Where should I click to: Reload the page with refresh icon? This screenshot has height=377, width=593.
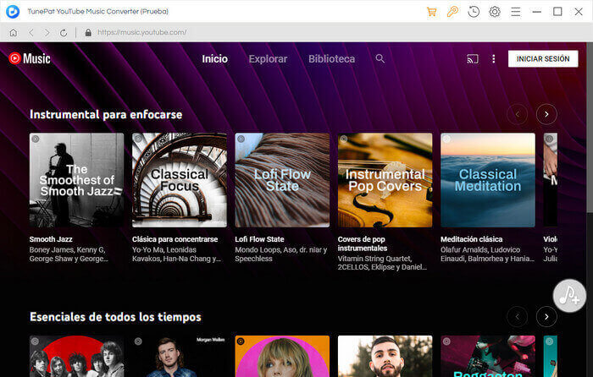tap(64, 32)
